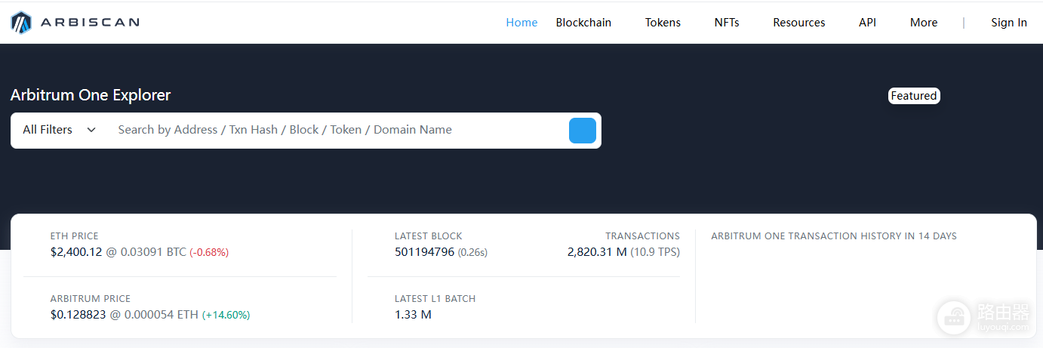Click the '@ 0.000054 ETH' value
1043x348 pixels.
(155, 315)
